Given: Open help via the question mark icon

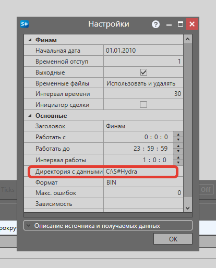Looking at the screenshot, I should tap(155, 24).
